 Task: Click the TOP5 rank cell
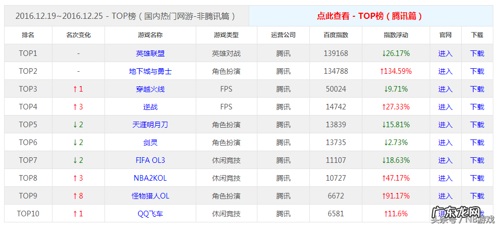coord(28,125)
